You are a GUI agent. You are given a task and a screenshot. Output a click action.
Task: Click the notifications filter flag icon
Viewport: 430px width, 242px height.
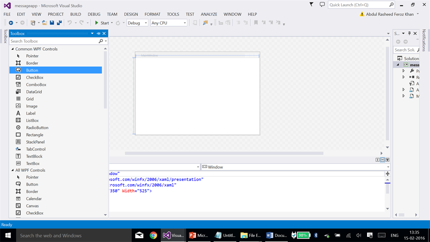(x=311, y=5)
